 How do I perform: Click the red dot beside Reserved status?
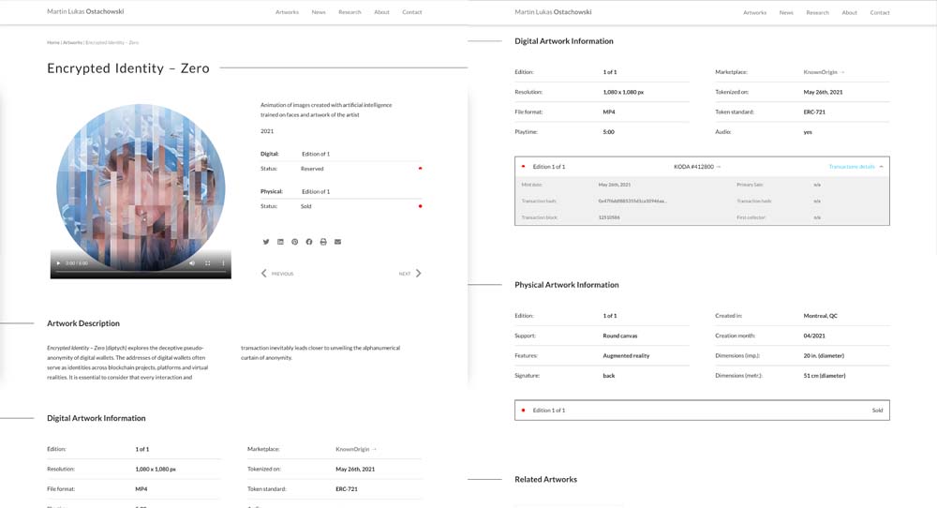420,169
